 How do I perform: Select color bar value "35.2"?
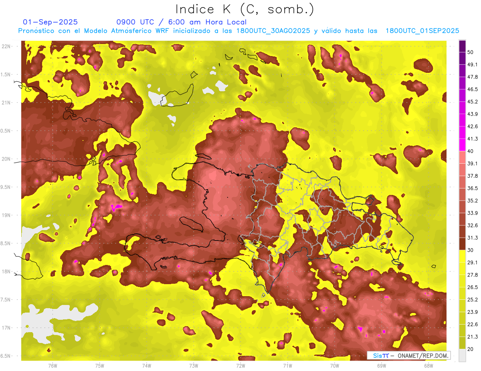(472, 201)
